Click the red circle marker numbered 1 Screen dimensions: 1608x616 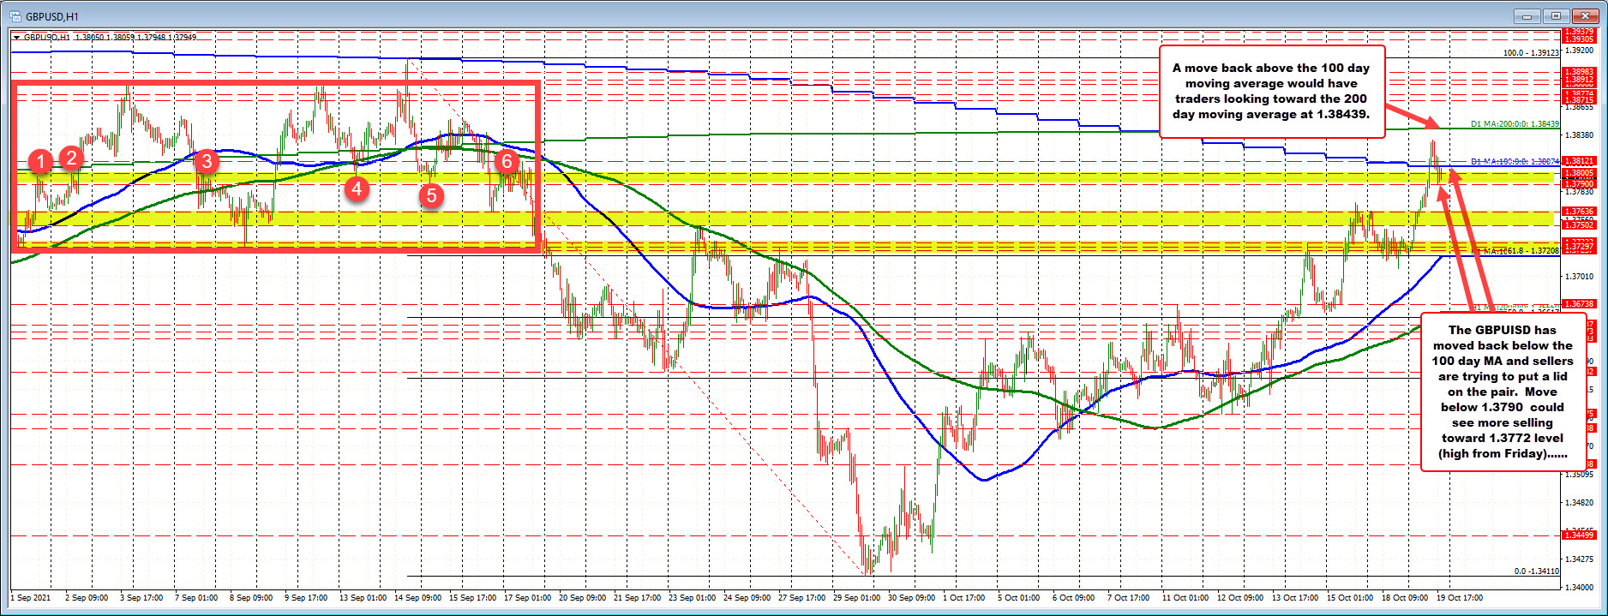(40, 160)
